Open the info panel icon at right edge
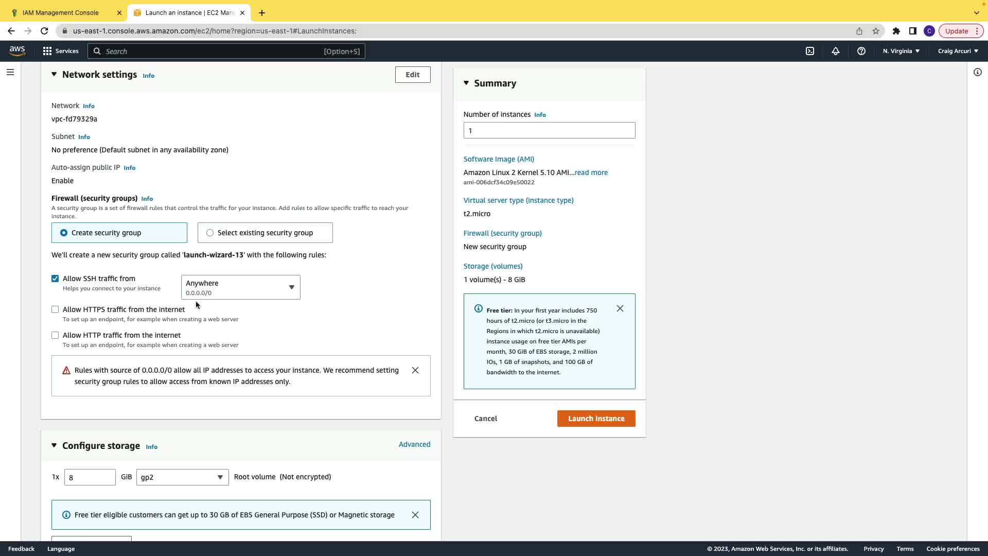The height and width of the screenshot is (556, 988). [x=977, y=72]
